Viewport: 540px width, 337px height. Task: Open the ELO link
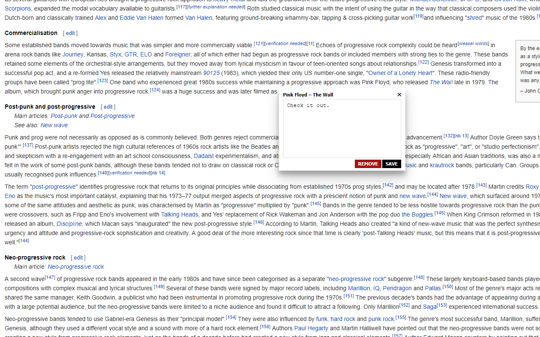[x=146, y=54]
